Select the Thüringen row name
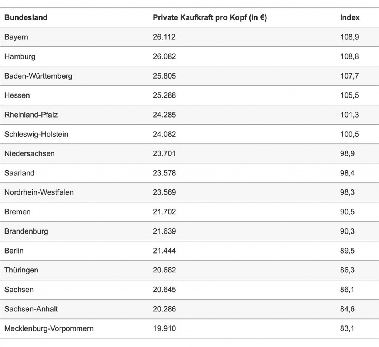This screenshot has width=379, height=347. coord(21,270)
